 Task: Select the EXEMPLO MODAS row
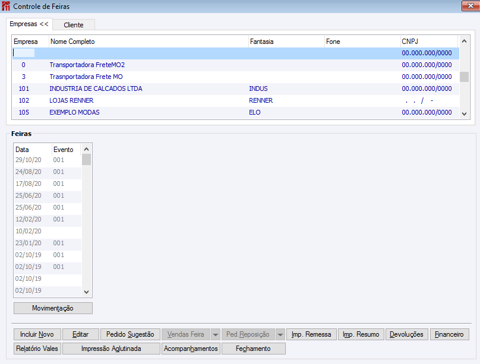coord(236,113)
